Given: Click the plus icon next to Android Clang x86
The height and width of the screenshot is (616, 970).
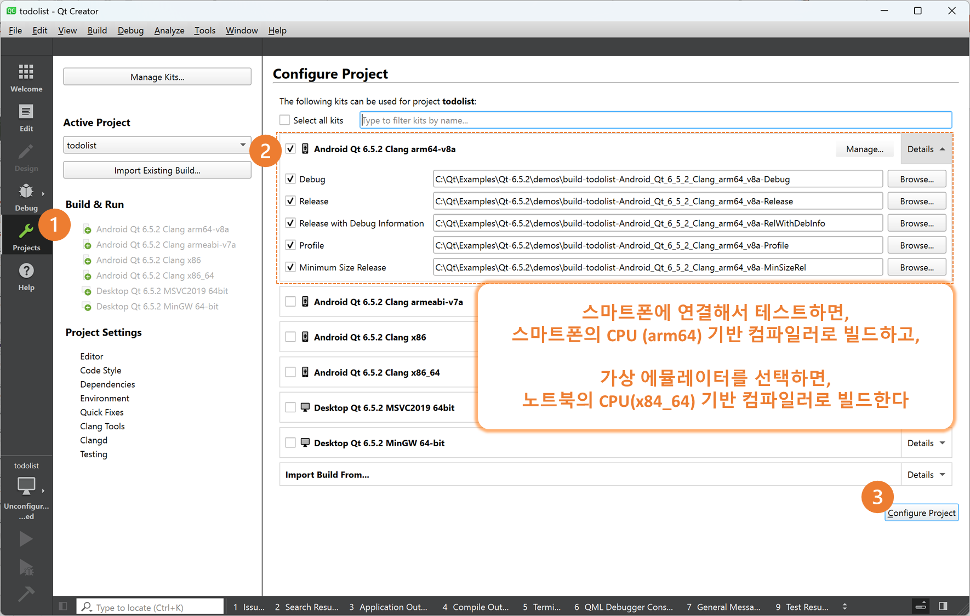Looking at the screenshot, I should (x=87, y=260).
